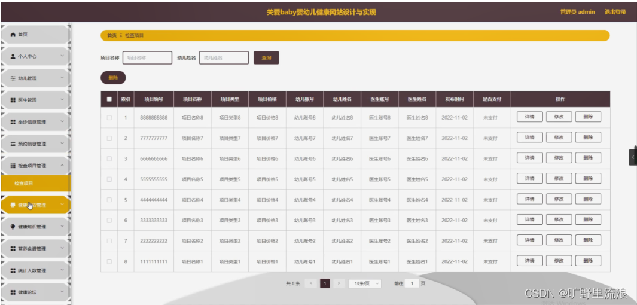Click the 管理员 admin label in header
The image size is (637, 305).
(x=577, y=12)
